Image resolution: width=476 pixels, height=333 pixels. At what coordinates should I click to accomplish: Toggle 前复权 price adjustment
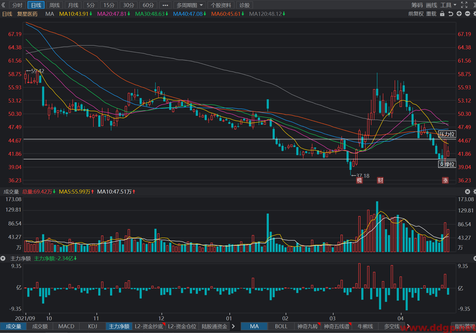pyautogui.click(x=416, y=14)
